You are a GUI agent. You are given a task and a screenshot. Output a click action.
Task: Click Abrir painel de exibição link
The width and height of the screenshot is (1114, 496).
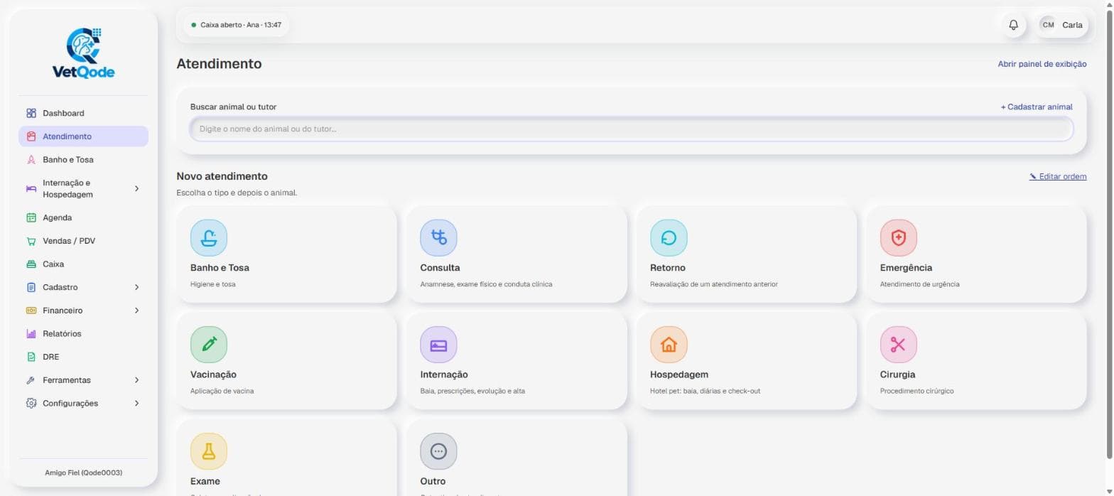coord(1042,64)
